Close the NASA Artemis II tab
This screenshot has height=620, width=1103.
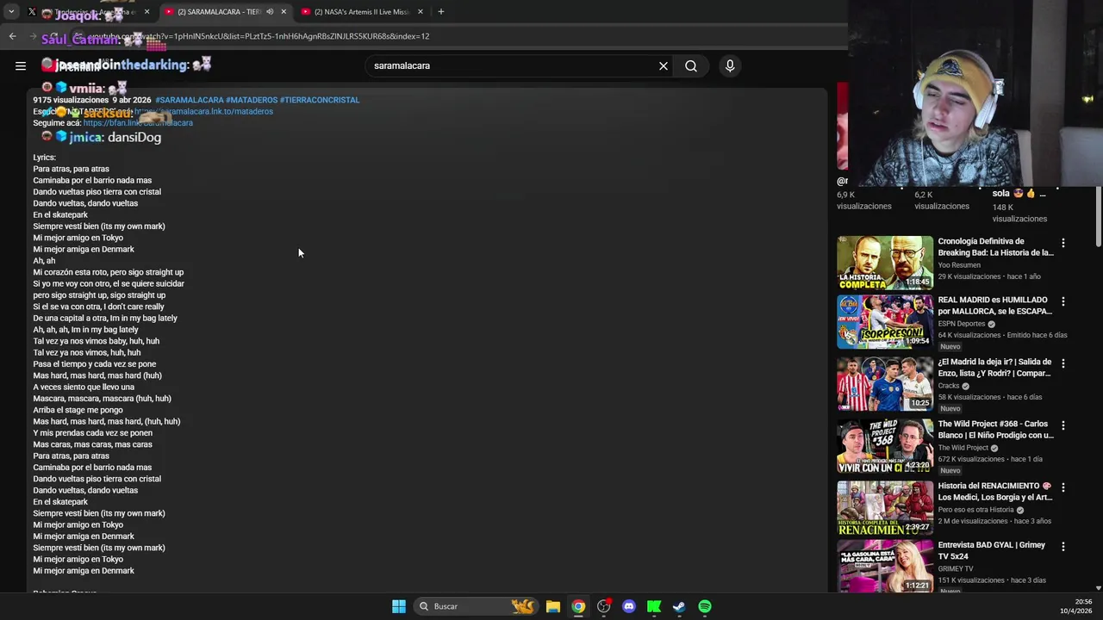(x=421, y=11)
